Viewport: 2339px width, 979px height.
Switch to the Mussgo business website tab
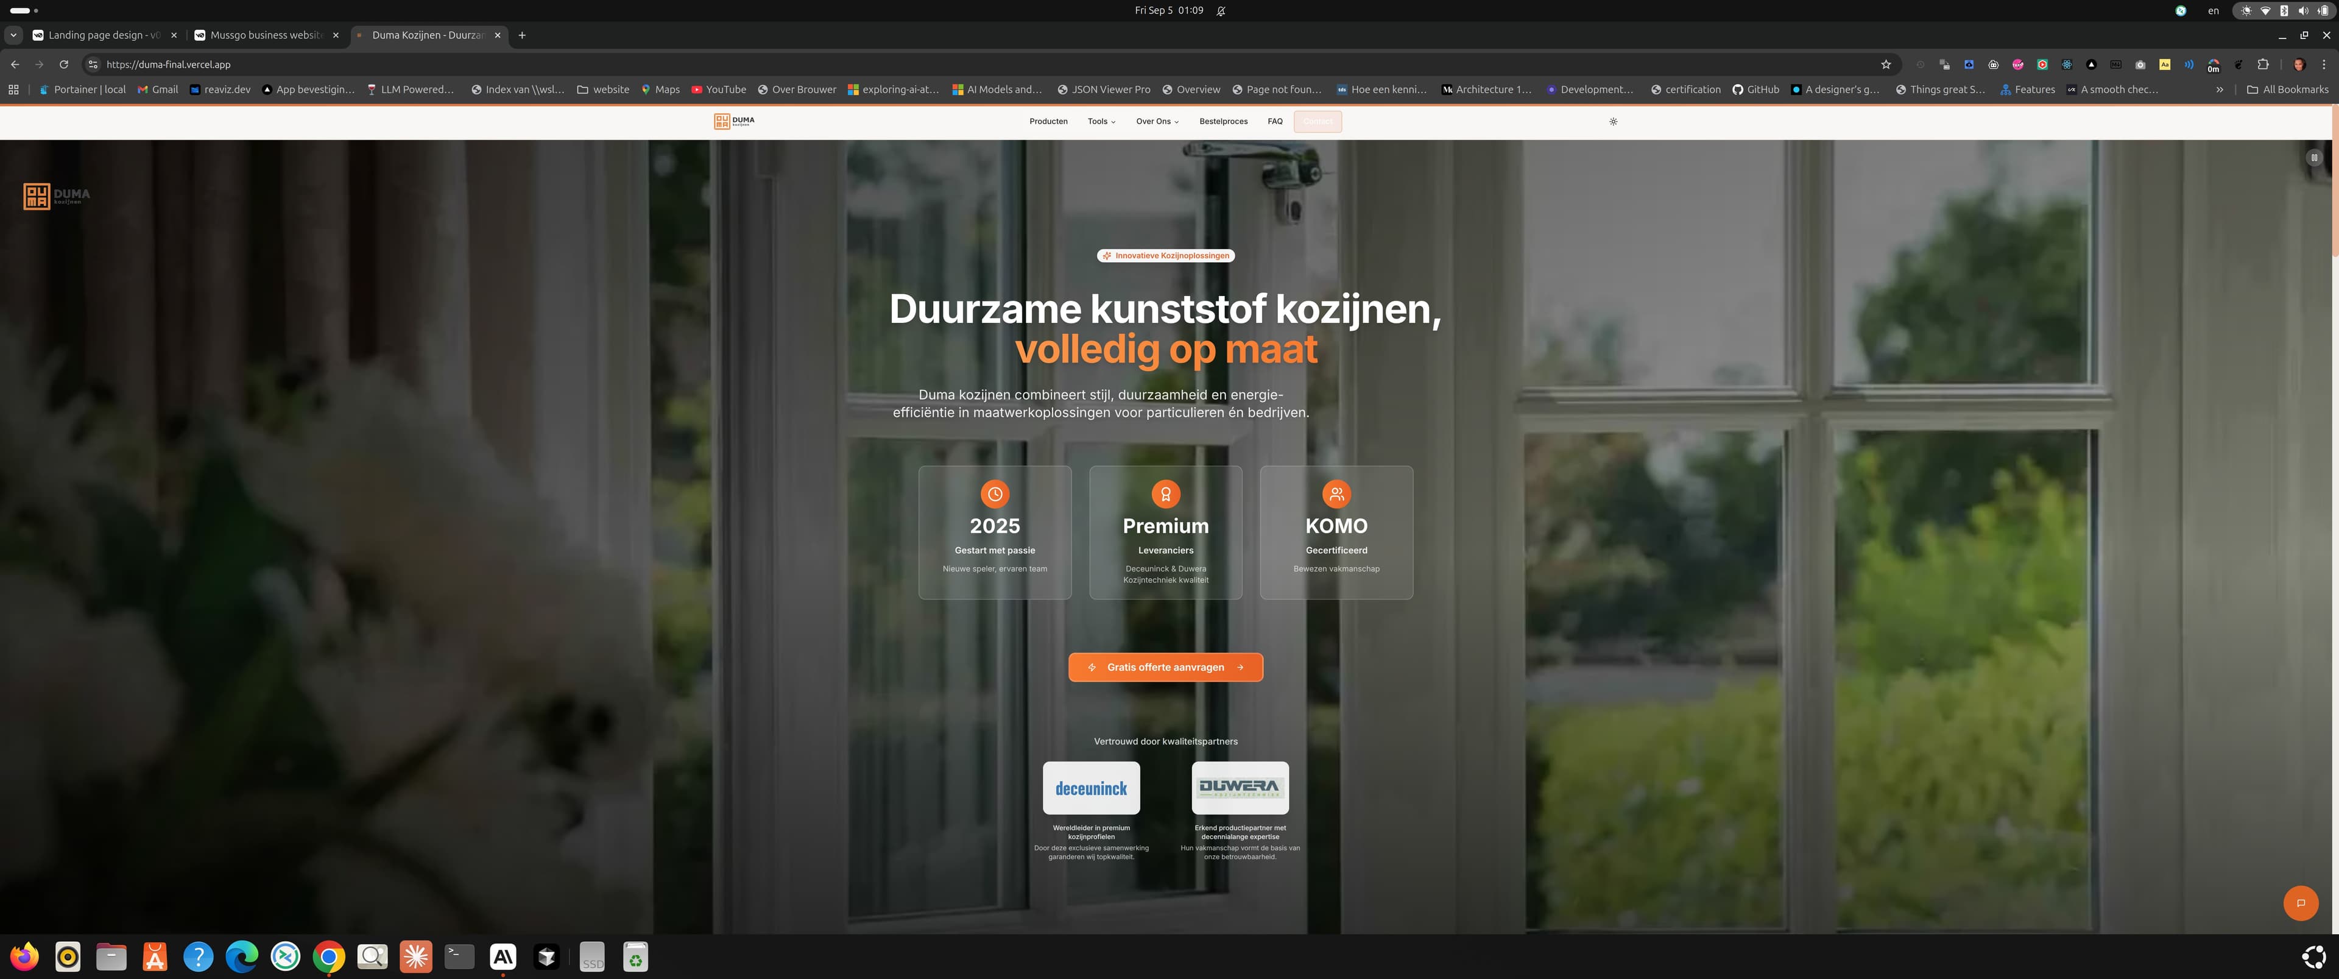(266, 35)
